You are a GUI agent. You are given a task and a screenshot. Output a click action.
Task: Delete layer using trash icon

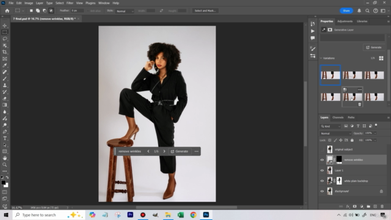(x=382, y=207)
